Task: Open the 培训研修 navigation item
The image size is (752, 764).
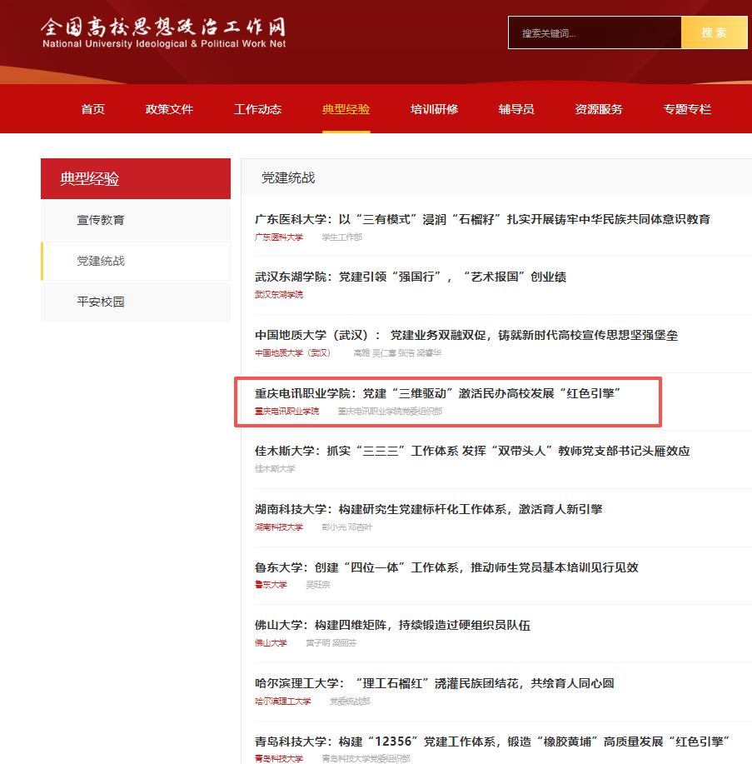Action: click(434, 109)
